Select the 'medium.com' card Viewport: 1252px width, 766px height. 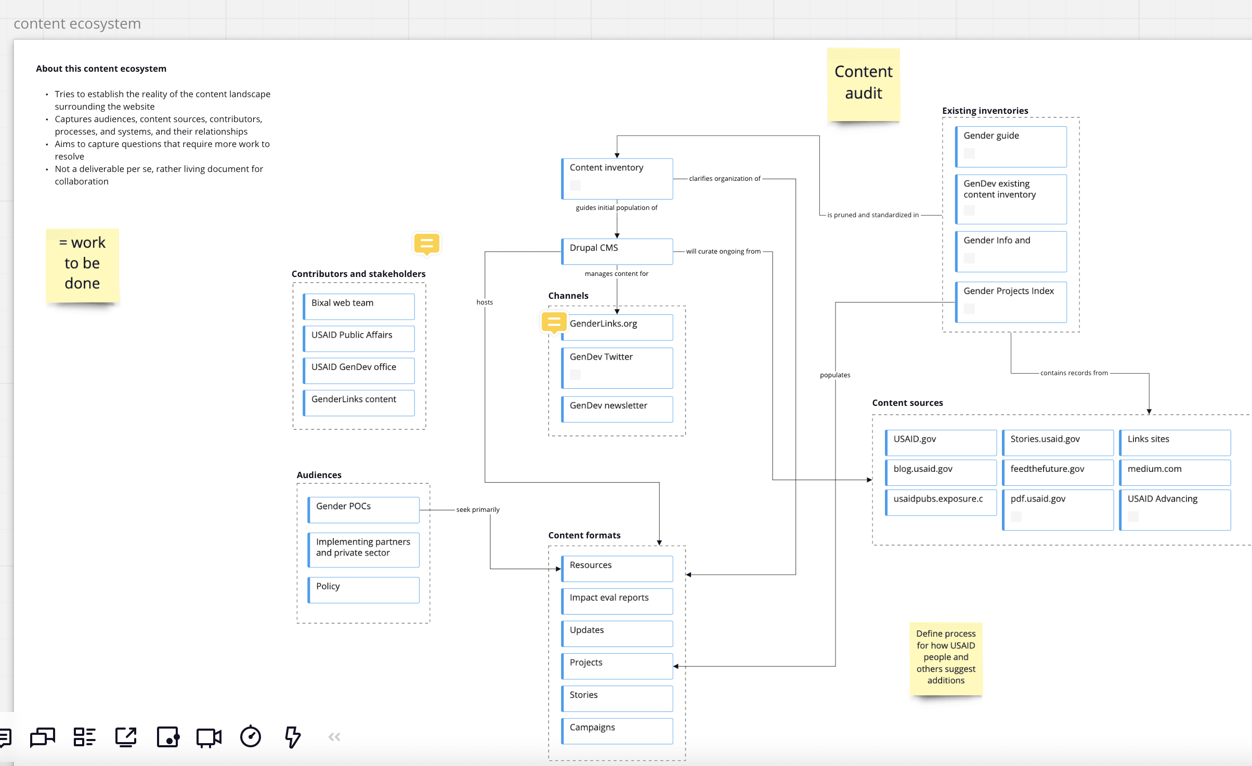pyautogui.click(x=1175, y=473)
